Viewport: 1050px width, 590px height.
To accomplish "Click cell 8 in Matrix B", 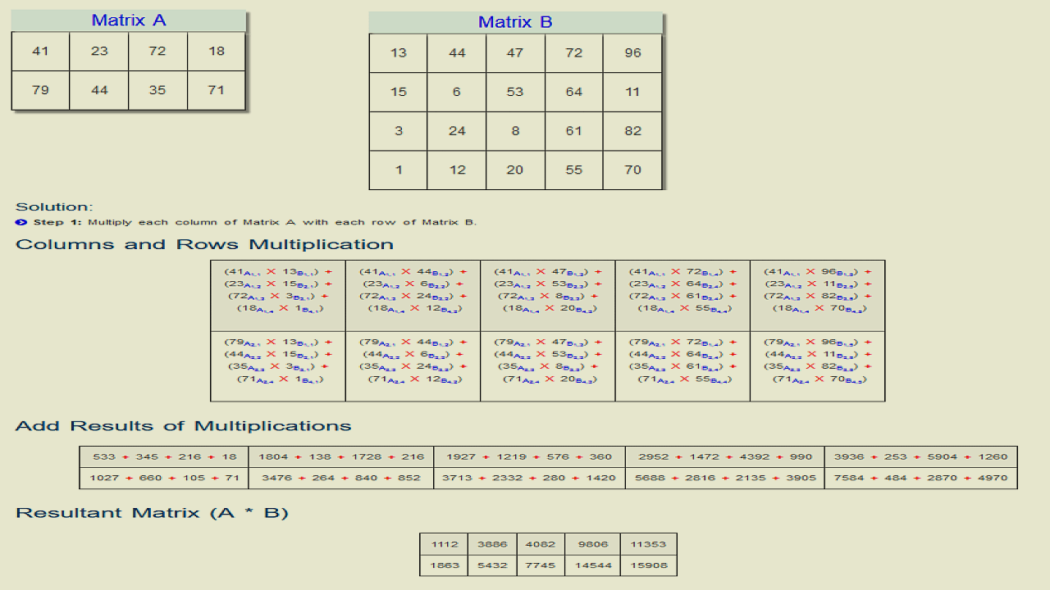I will coord(515,131).
